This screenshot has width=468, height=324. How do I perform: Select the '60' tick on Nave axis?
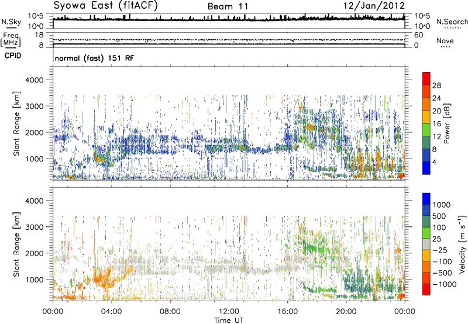coord(418,35)
